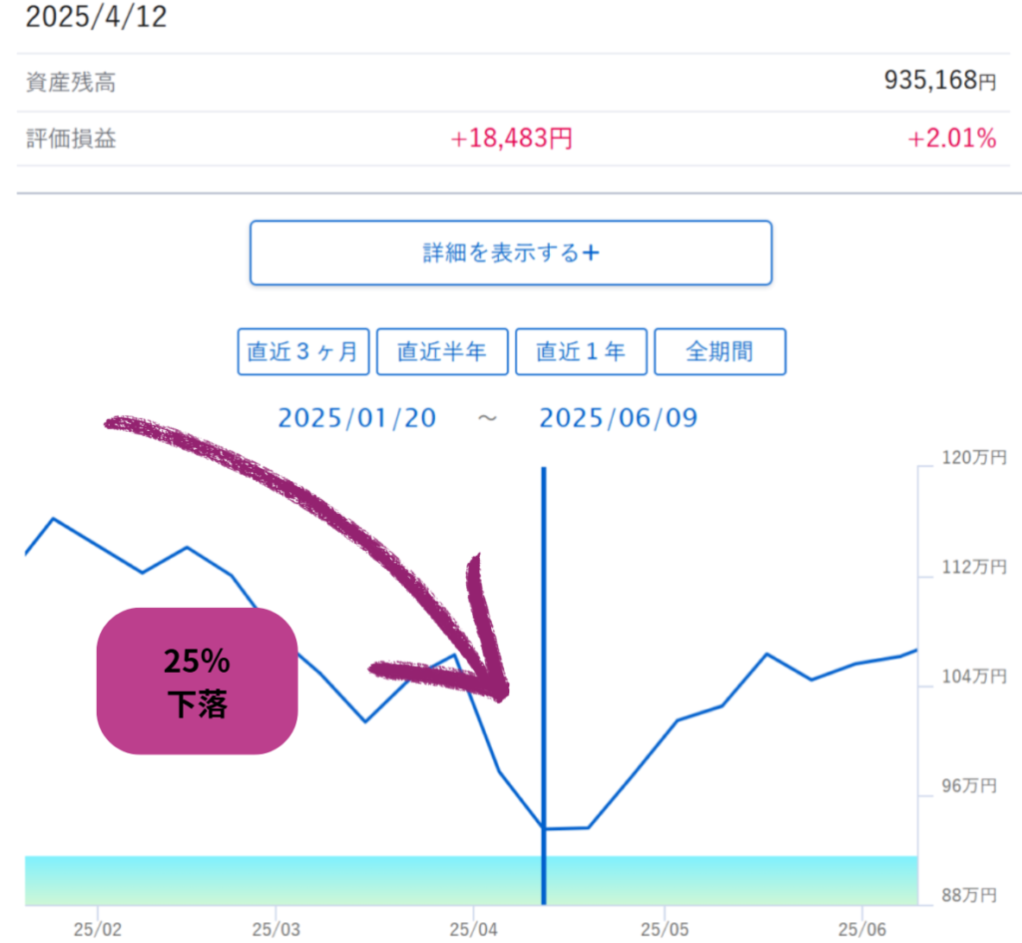Open the end date 2025/06/09

[x=619, y=418]
